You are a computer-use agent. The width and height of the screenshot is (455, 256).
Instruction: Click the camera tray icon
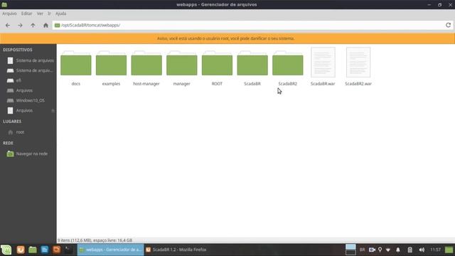[x=372, y=250]
